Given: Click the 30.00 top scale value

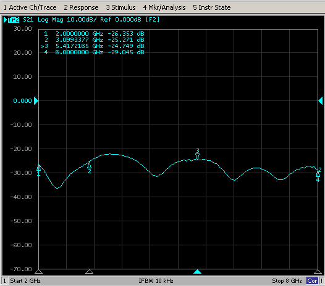Looking at the screenshot, I should (x=23, y=29).
